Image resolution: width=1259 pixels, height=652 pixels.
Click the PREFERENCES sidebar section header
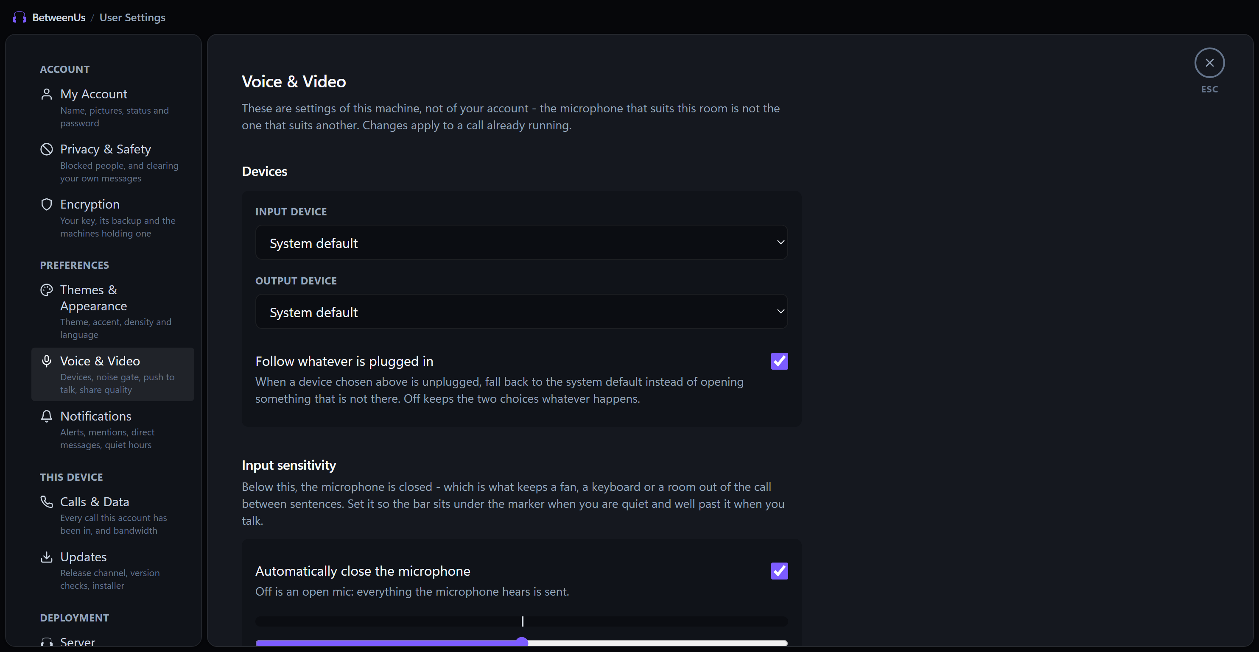[x=74, y=265]
